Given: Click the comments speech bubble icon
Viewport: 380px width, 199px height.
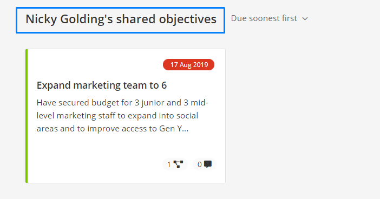Looking at the screenshot, I should point(208,164).
